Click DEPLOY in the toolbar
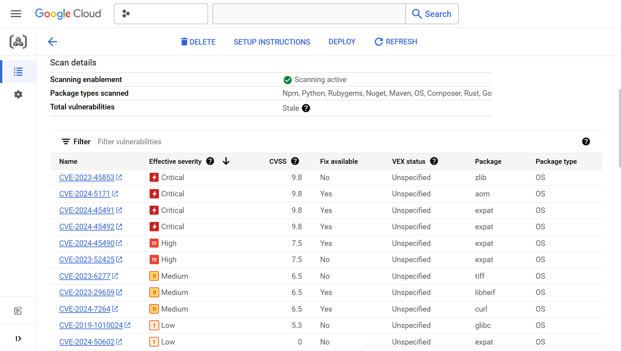This screenshot has height=351, width=621. tap(342, 42)
